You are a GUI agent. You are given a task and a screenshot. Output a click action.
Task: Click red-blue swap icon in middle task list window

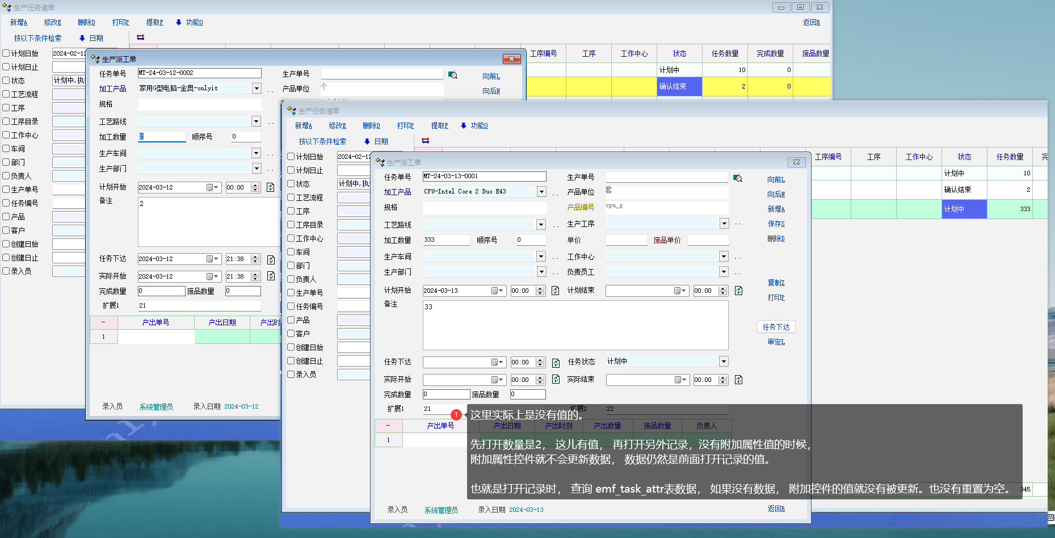click(x=425, y=141)
